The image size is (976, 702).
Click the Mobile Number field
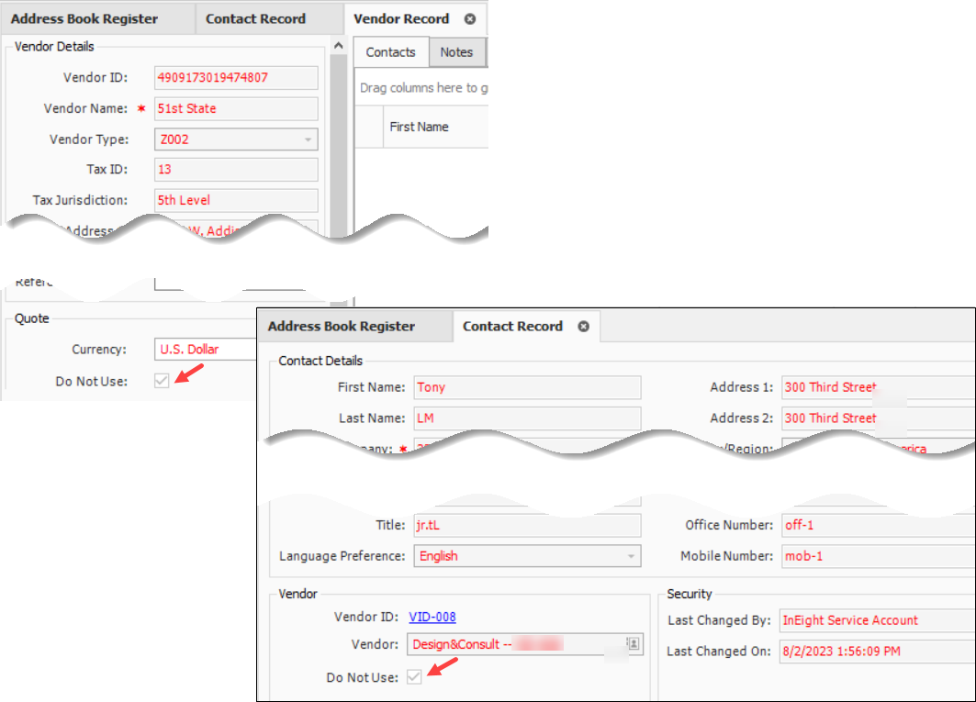877,556
